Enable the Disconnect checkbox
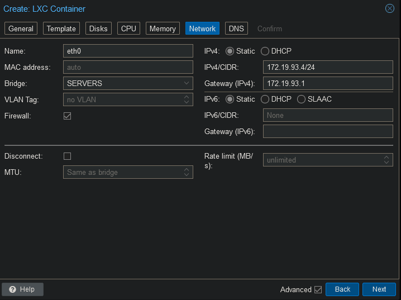 [x=68, y=156]
